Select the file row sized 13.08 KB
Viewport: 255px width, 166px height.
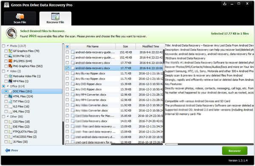114,137
